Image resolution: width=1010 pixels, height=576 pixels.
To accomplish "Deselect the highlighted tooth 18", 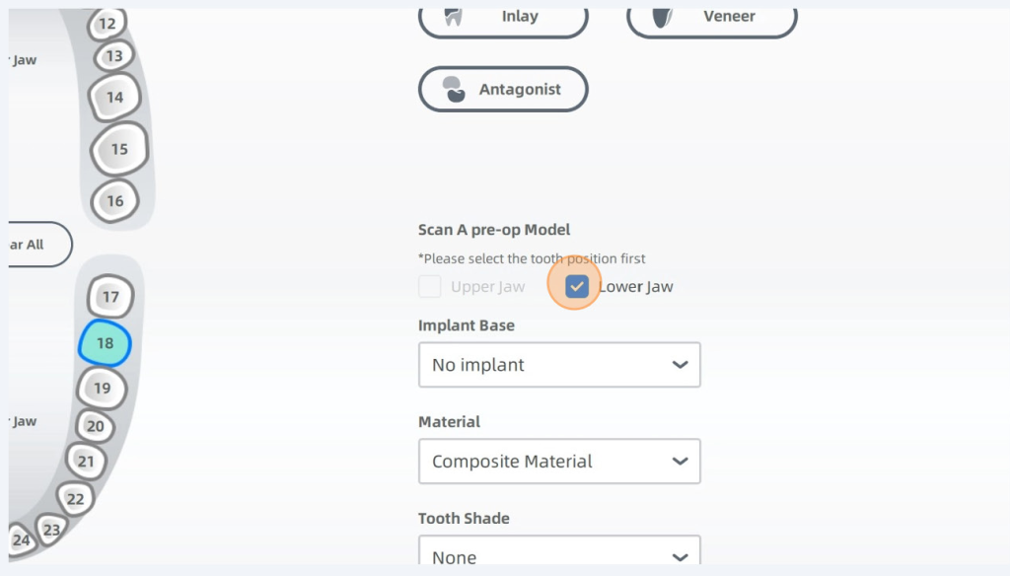I will click(x=105, y=343).
